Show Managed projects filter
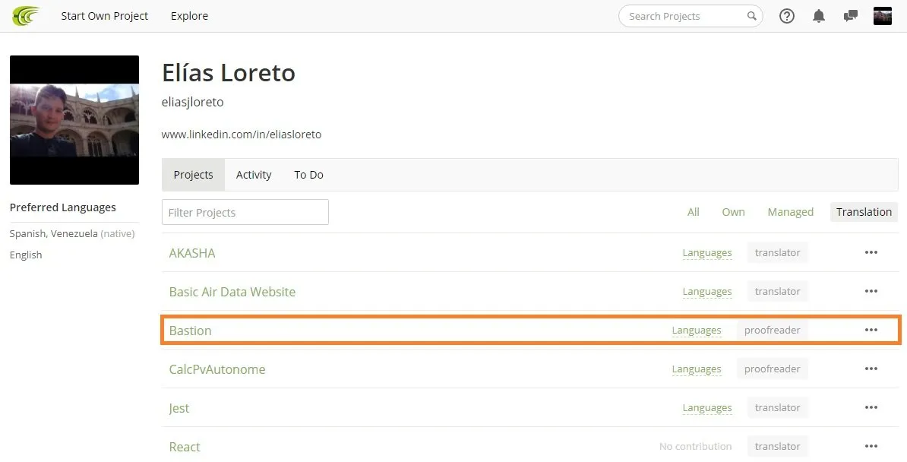This screenshot has height=462, width=907. [790, 212]
